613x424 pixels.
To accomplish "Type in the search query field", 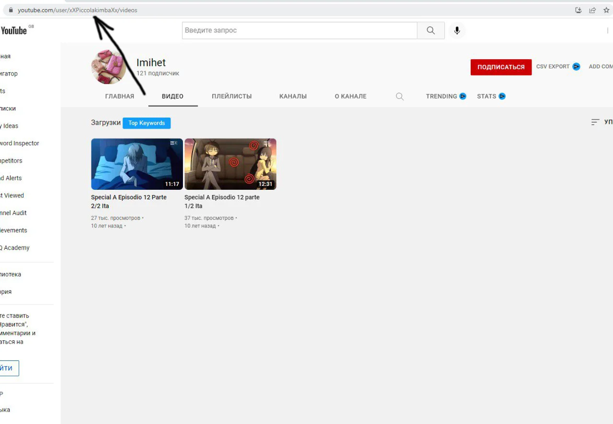I will click(300, 31).
